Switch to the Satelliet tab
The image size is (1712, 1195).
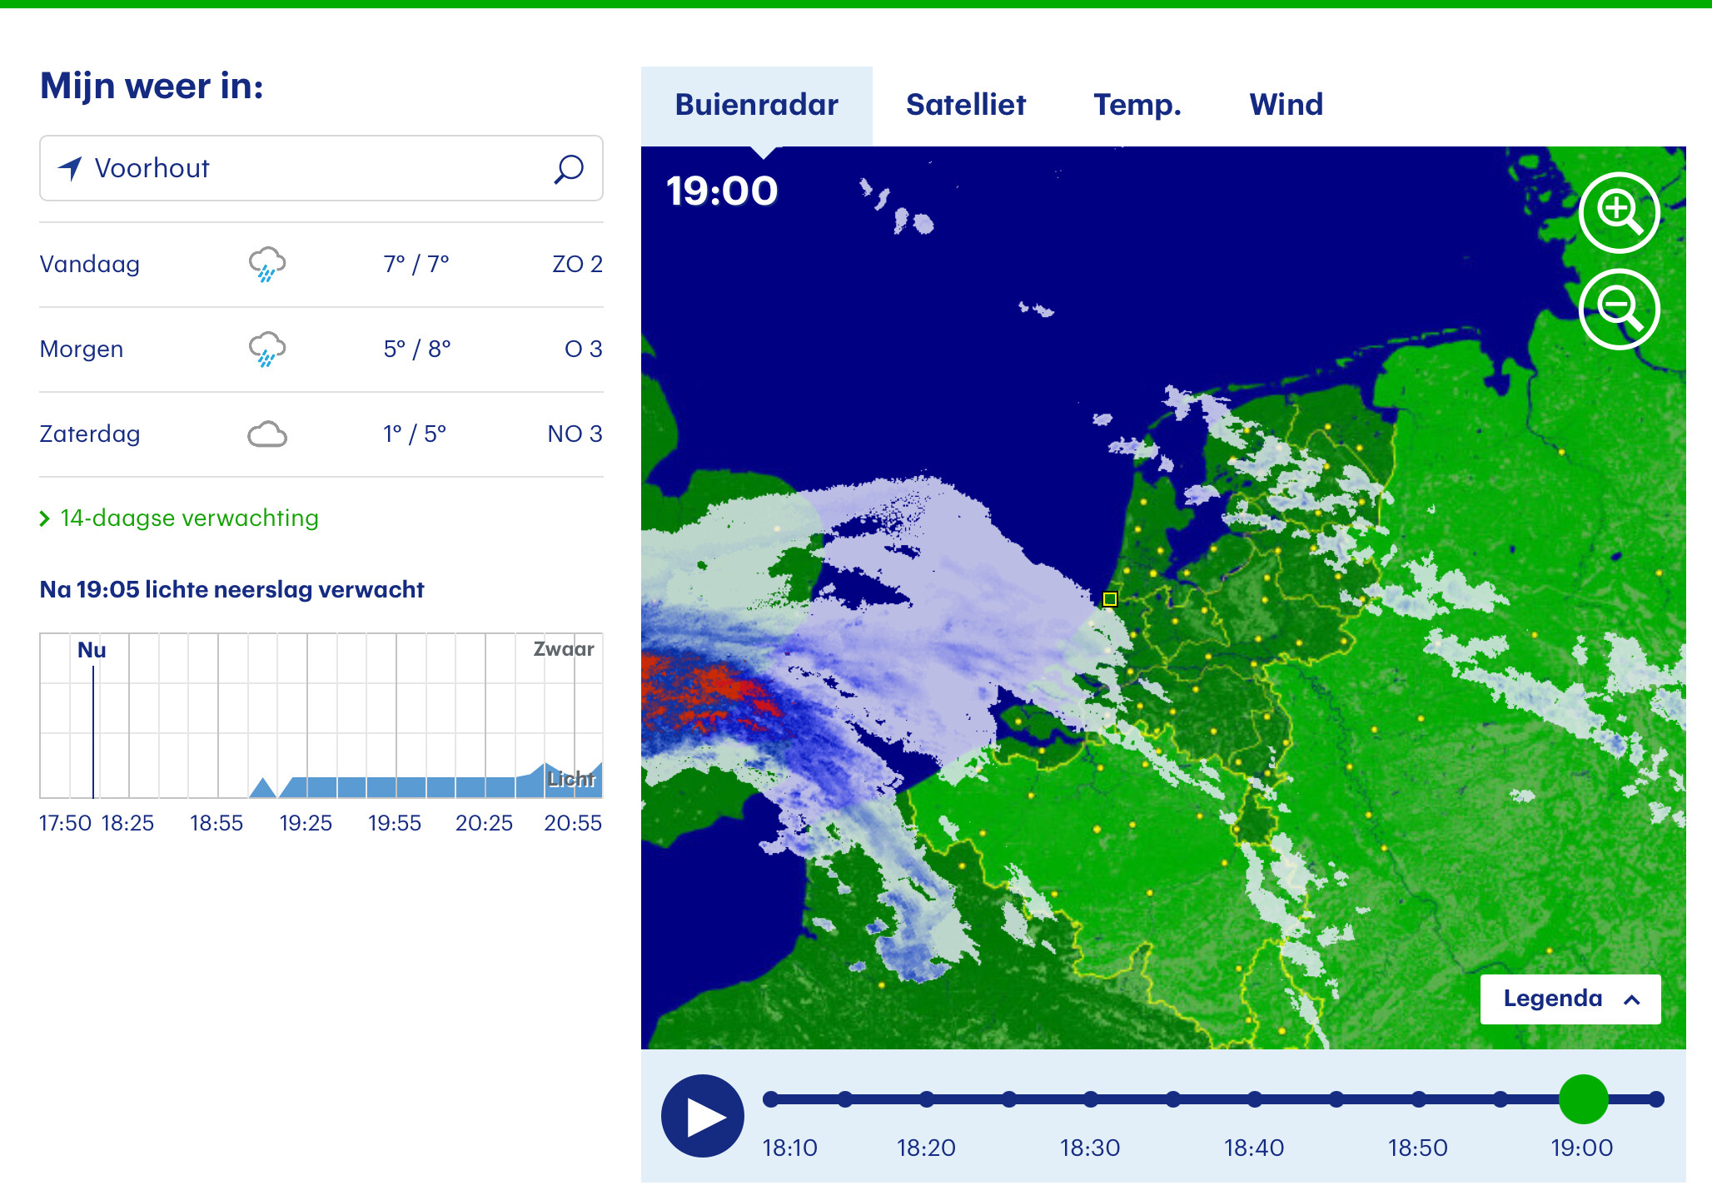966,105
